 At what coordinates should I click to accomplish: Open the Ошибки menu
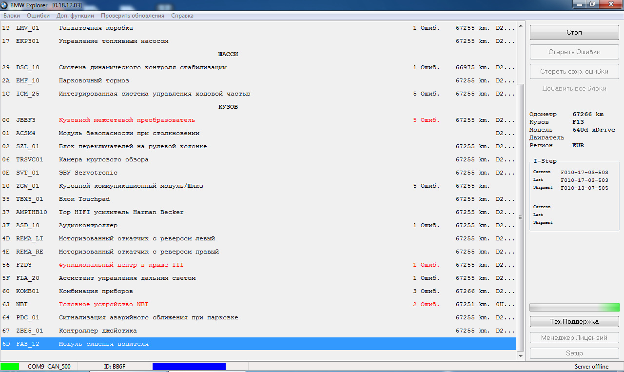[x=39, y=16]
